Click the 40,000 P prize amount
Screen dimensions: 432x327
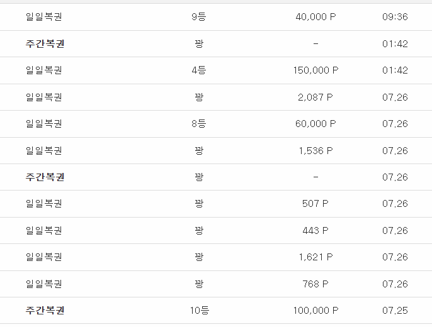pos(315,17)
